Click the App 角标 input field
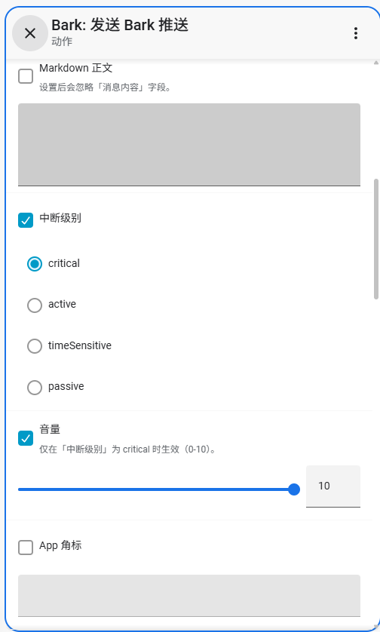380x632 pixels. coord(189,595)
